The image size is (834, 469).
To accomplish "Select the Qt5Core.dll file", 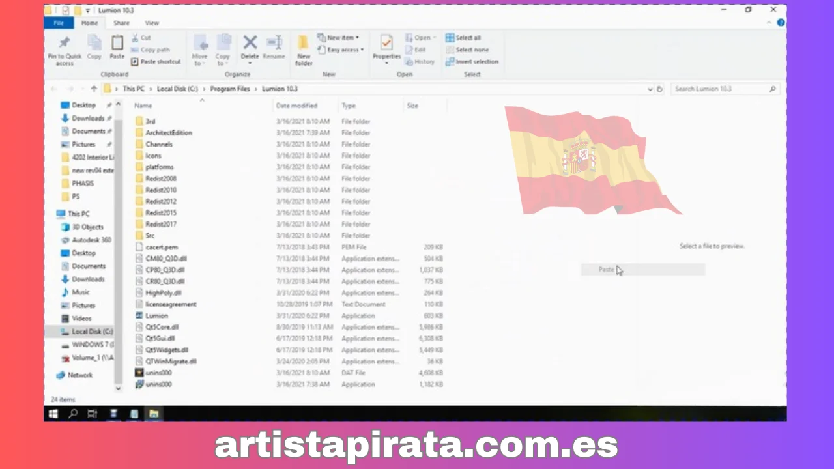I will 162,327.
